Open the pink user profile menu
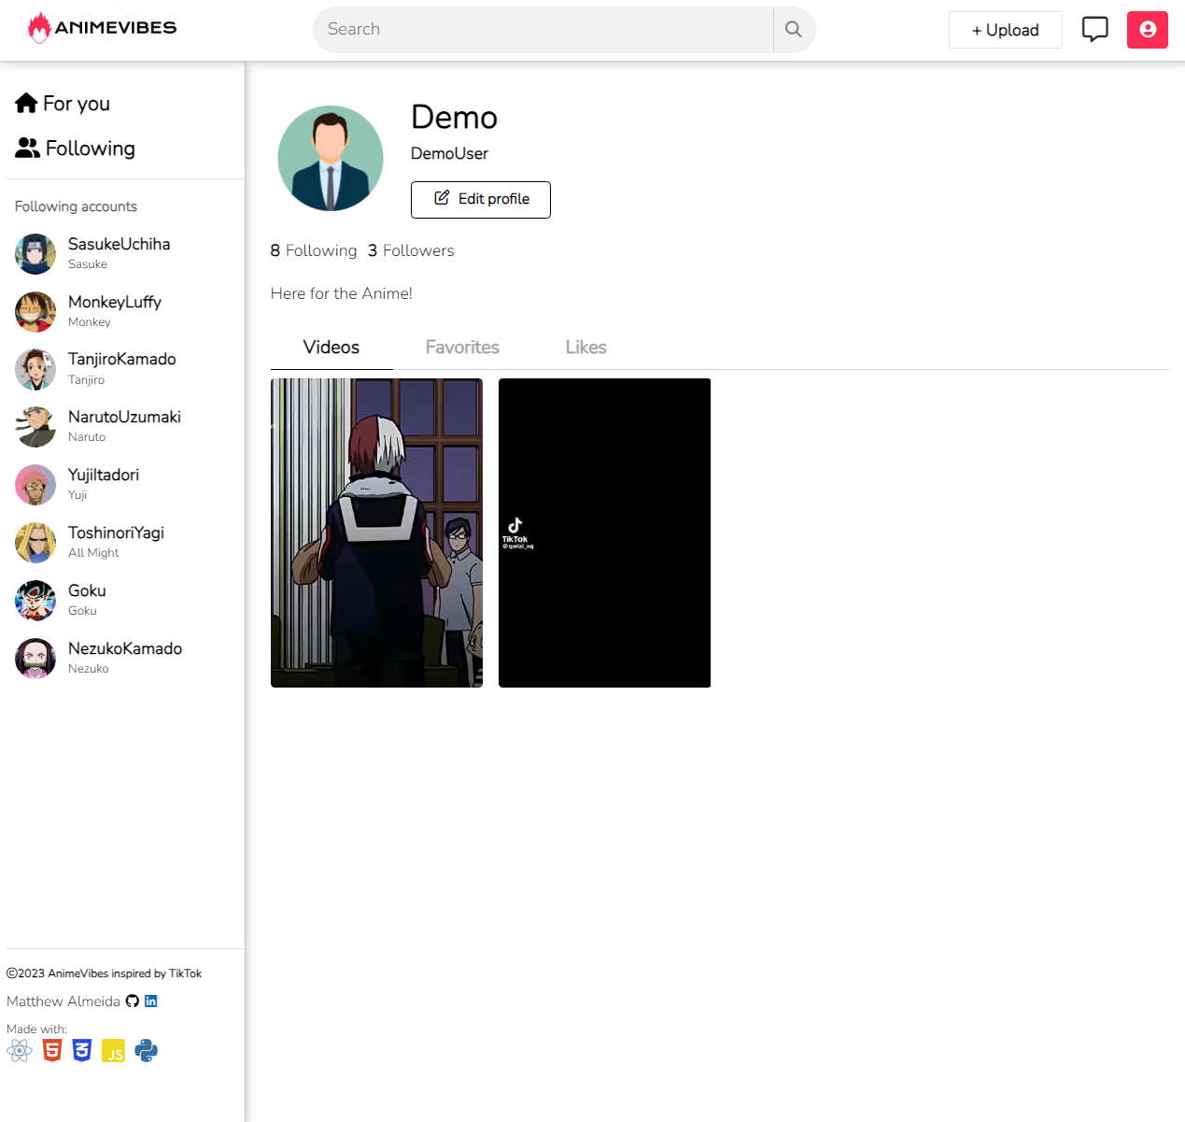 [1147, 30]
